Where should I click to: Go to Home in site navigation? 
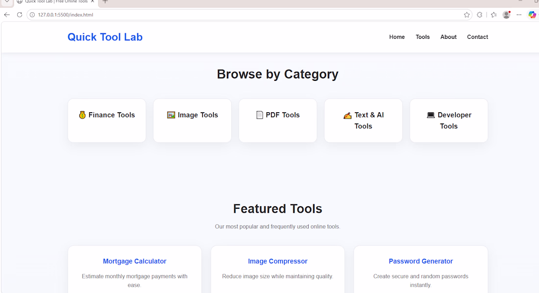[x=397, y=37]
